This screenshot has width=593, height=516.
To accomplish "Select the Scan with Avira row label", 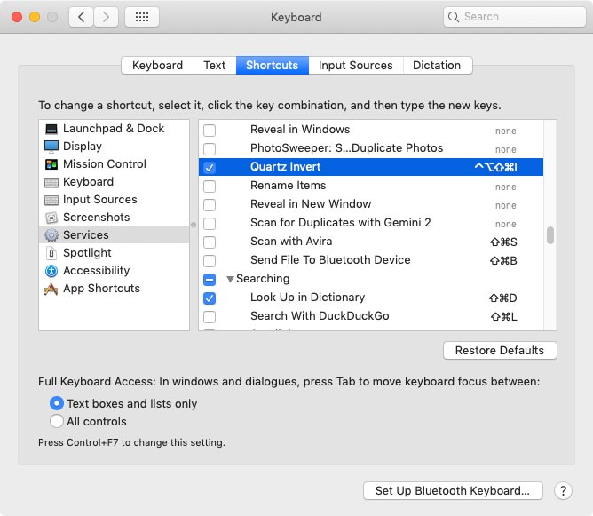I will 291,242.
